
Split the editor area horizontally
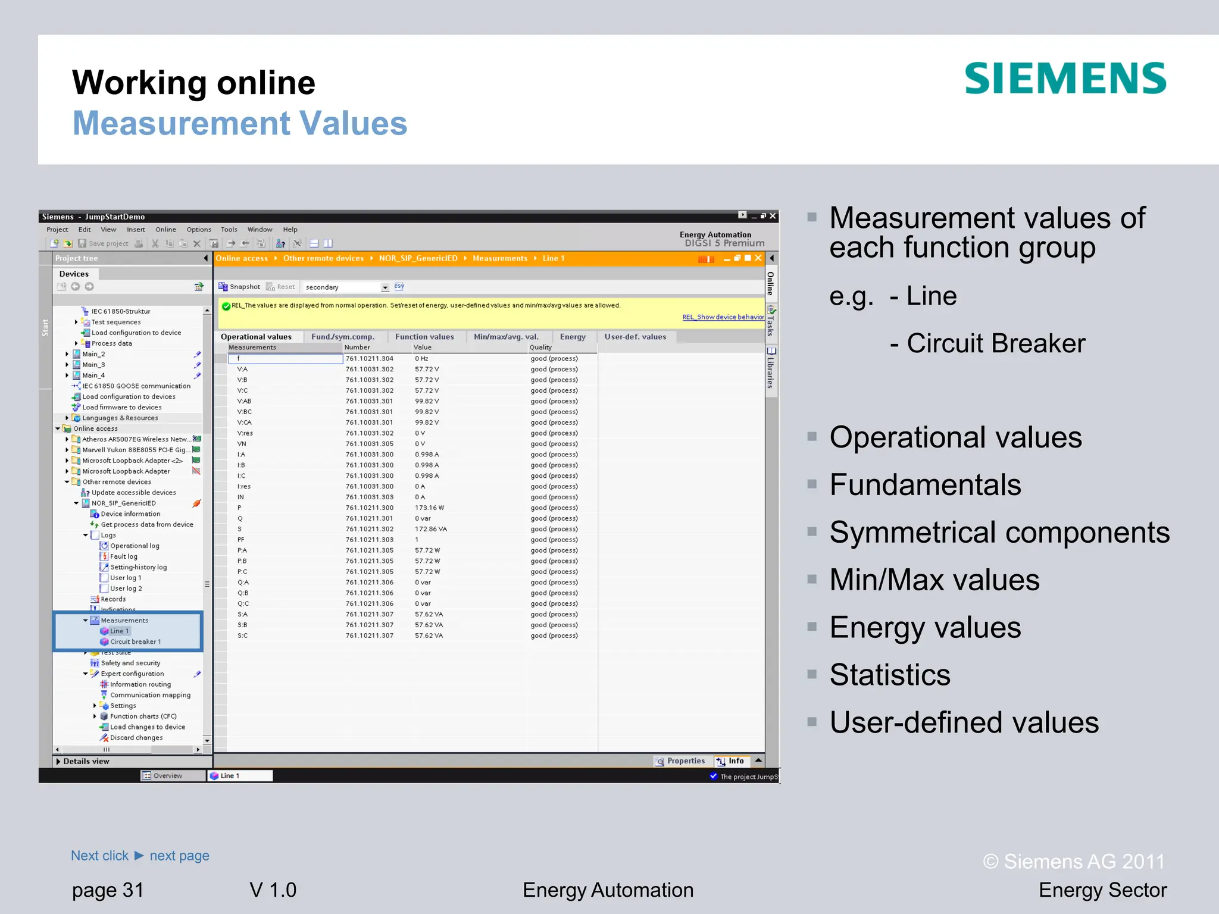point(314,243)
